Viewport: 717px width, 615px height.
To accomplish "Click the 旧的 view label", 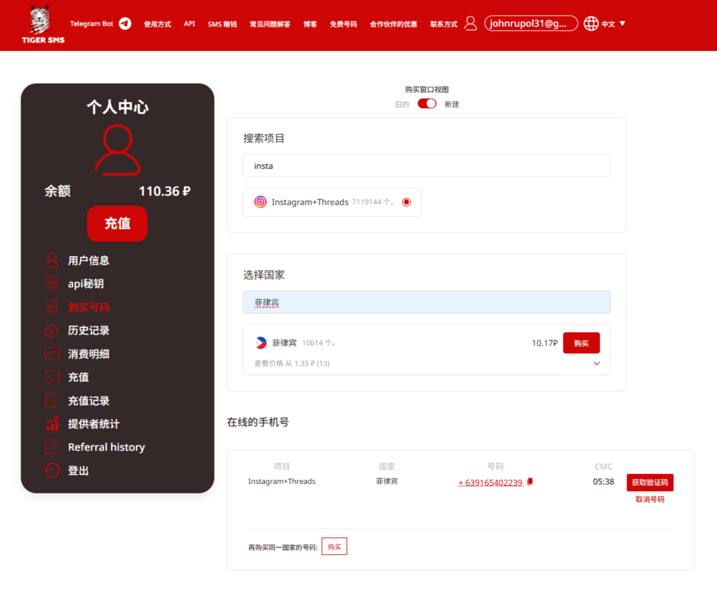I will [402, 105].
